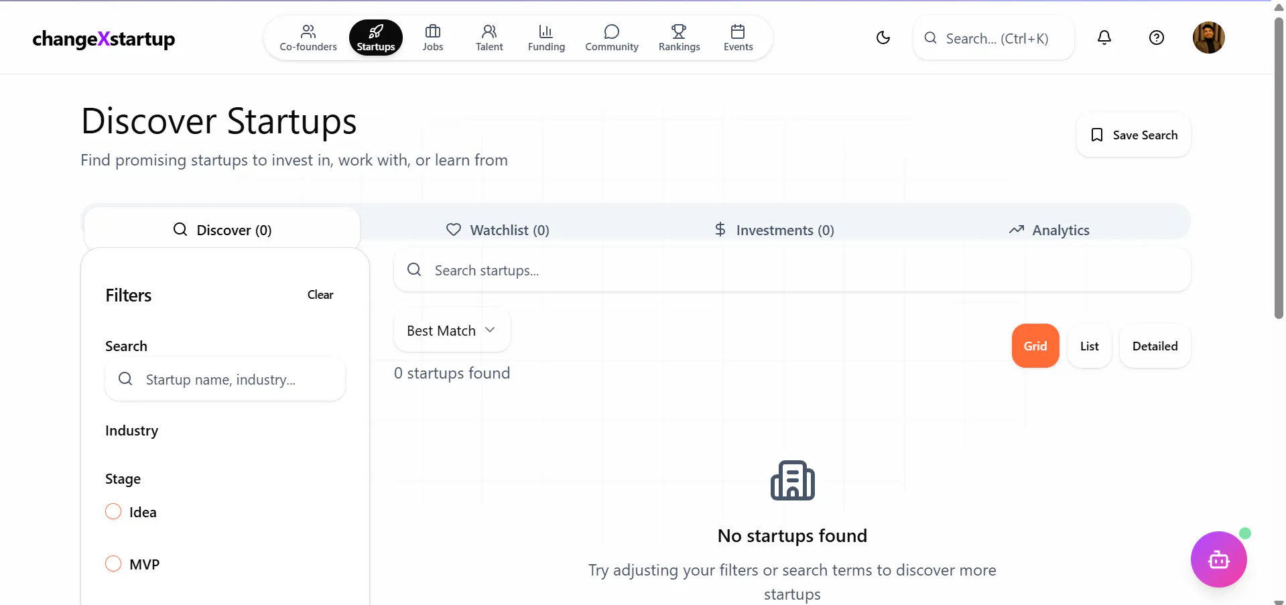Click the 'Filters' panel heading

(128, 295)
